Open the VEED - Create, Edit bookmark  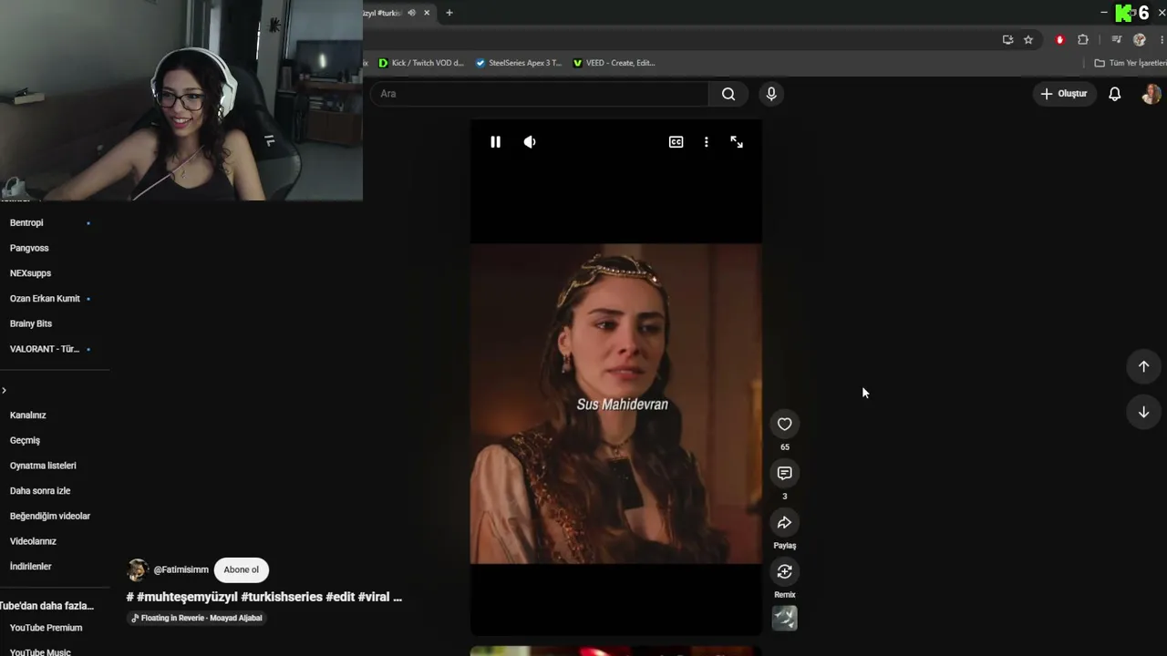tap(614, 63)
